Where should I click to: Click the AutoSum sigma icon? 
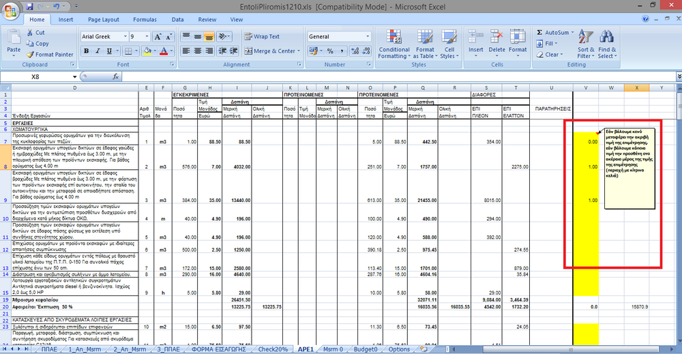pos(539,32)
